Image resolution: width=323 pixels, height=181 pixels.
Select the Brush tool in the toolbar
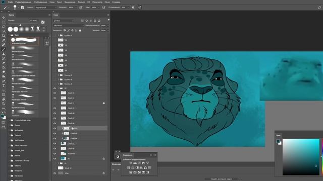[4, 49]
